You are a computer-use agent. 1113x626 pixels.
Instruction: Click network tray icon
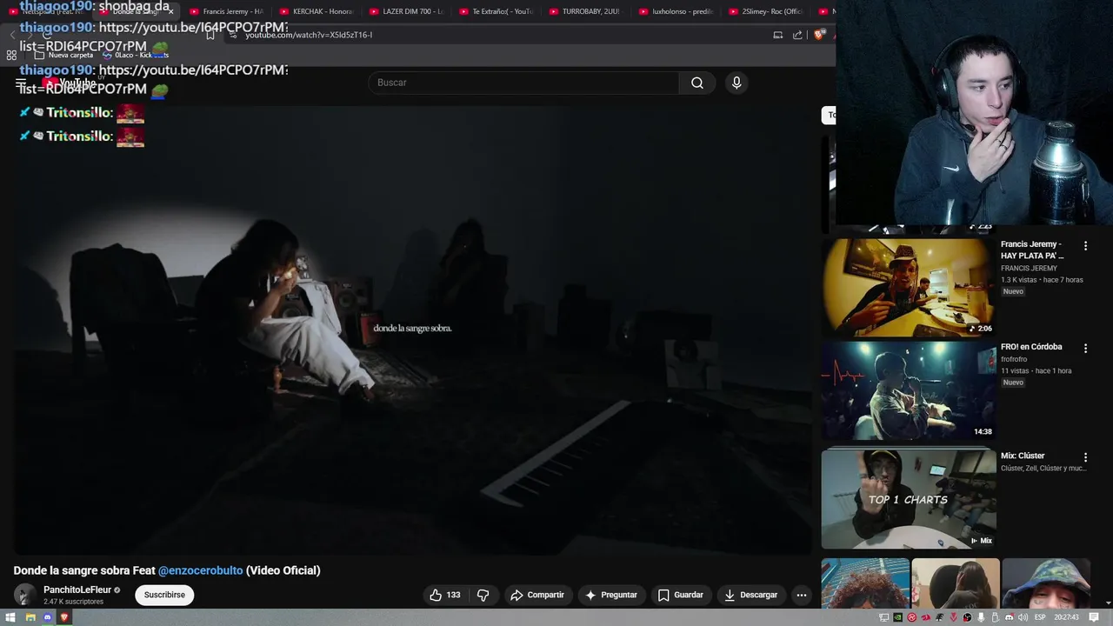(884, 617)
